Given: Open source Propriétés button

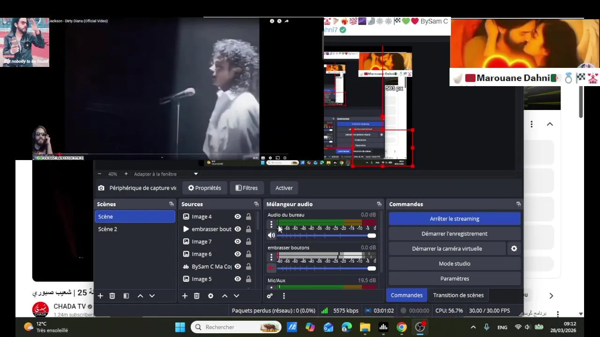Looking at the screenshot, I should (204, 188).
